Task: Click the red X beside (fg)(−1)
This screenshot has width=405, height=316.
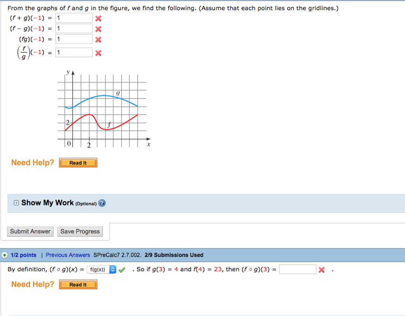Action: click(x=99, y=39)
